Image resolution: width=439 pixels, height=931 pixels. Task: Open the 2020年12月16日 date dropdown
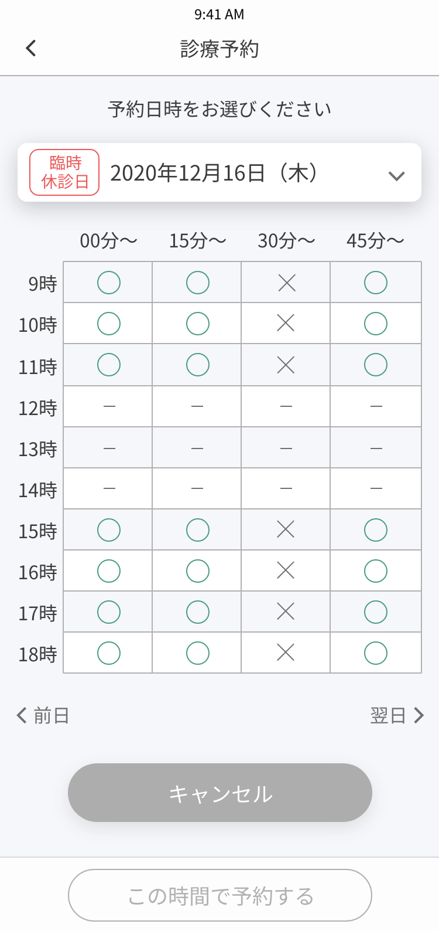220,172
